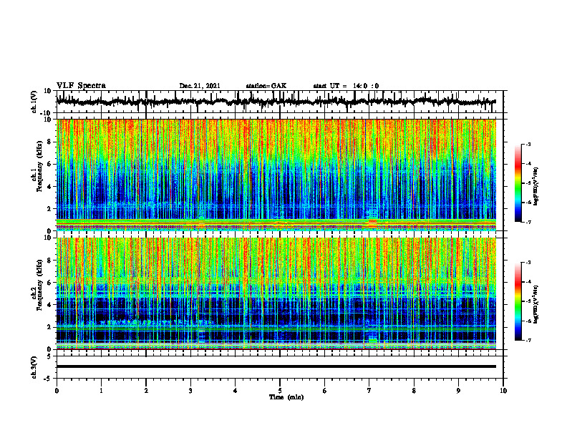Viewport: 567px width, 438px height.
Task: Click the date "Dec. 21, 2021"
Action: [200, 86]
